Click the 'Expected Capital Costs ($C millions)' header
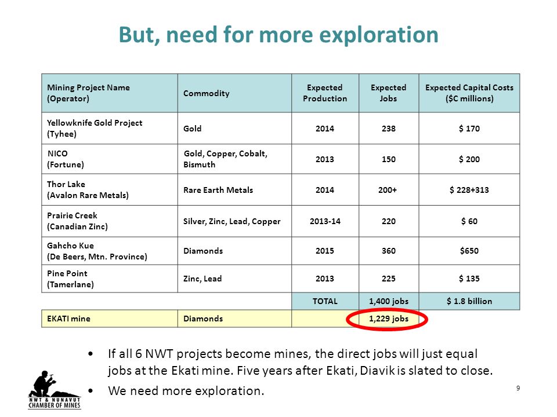This screenshot has height=417, width=557. click(469, 93)
